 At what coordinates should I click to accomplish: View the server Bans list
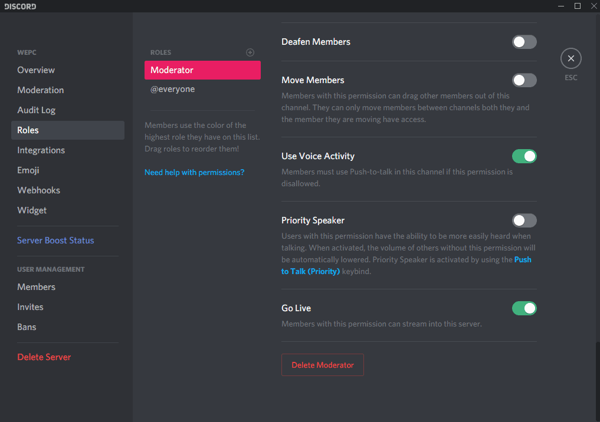68,327
